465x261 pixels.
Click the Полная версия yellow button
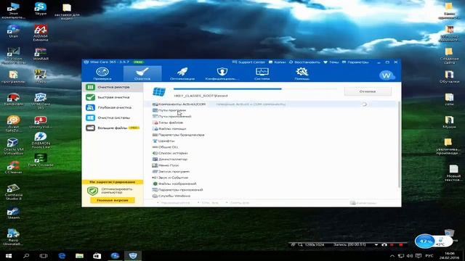113,200
